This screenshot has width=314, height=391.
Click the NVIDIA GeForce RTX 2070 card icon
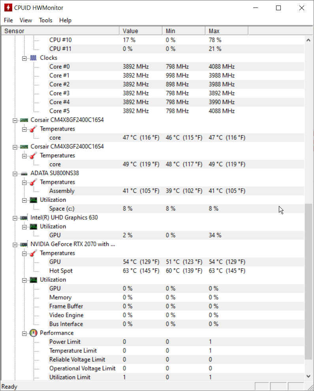click(x=24, y=244)
